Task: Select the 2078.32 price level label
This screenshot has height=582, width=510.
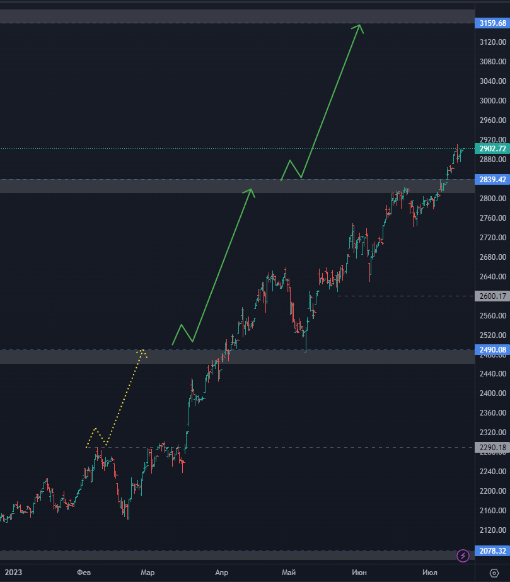Action: [x=492, y=550]
